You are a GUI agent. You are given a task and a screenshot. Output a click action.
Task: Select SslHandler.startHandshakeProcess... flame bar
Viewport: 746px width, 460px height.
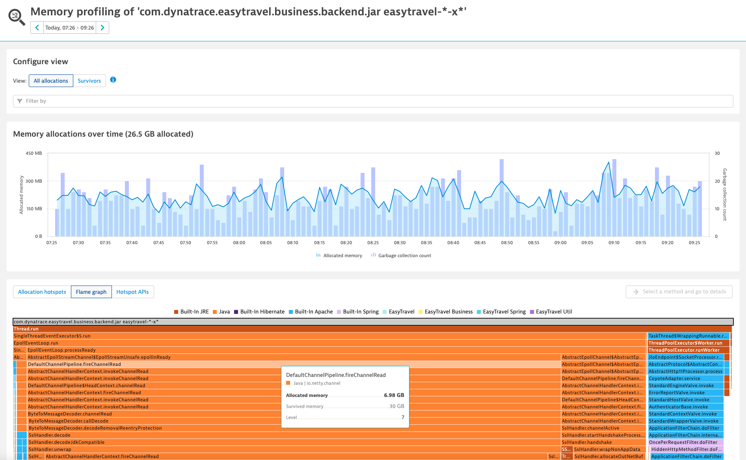[x=603, y=435]
